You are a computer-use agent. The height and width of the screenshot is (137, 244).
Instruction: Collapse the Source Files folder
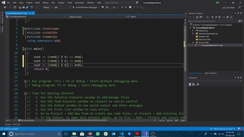pos(193,42)
